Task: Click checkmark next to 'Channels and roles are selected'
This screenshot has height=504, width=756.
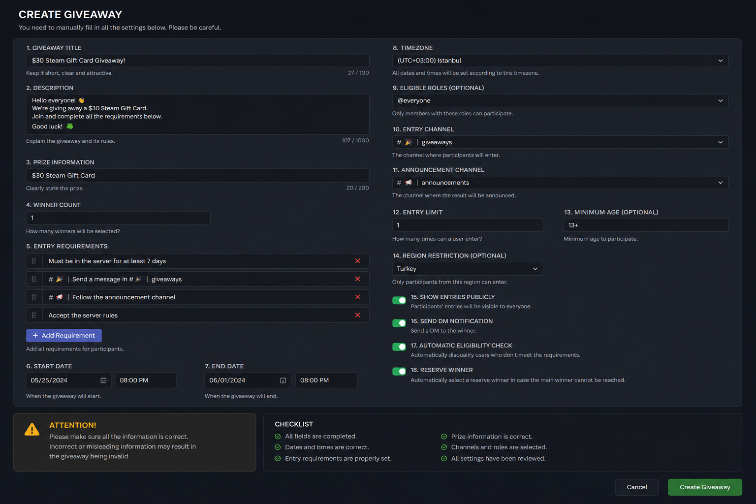Action: coord(444,447)
